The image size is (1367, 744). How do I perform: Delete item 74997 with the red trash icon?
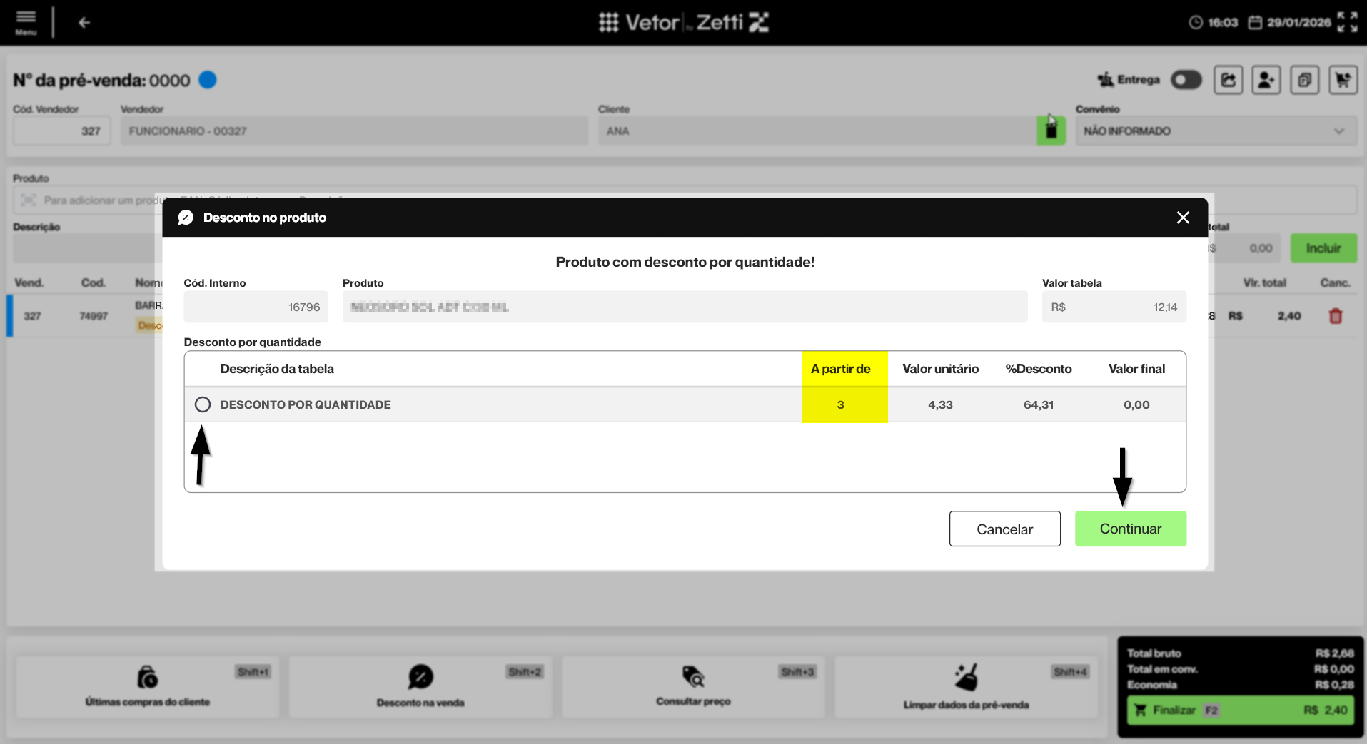coord(1336,316)
